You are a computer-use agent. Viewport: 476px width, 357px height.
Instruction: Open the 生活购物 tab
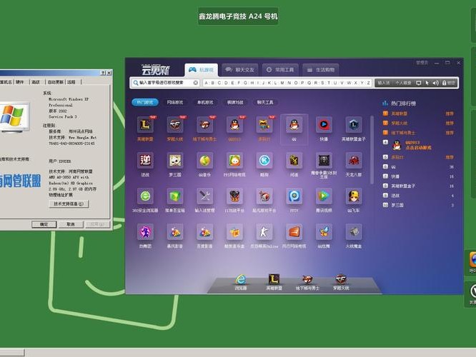tap(321, 70)
